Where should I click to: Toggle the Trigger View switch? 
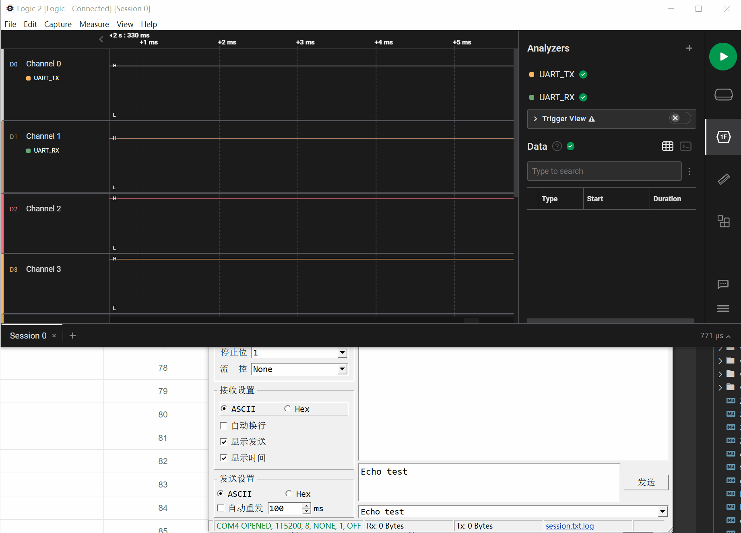[680, 118]
